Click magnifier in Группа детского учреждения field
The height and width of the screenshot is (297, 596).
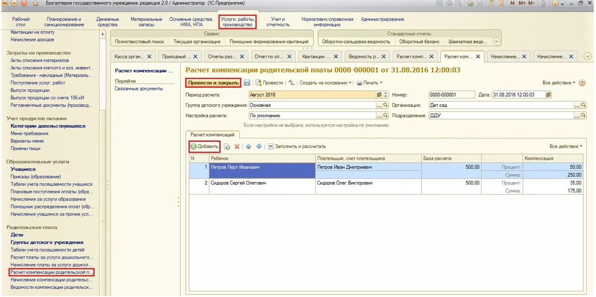point(385,105)
